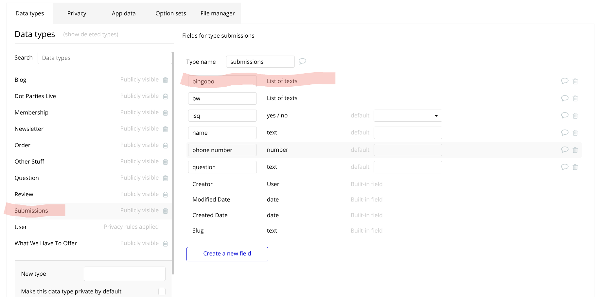Delete the isq field

575,116
